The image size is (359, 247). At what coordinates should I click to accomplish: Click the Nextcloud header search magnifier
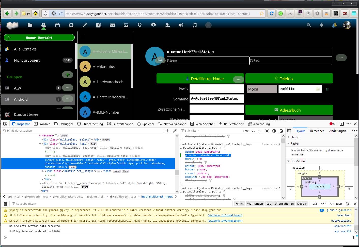point(309,25)
